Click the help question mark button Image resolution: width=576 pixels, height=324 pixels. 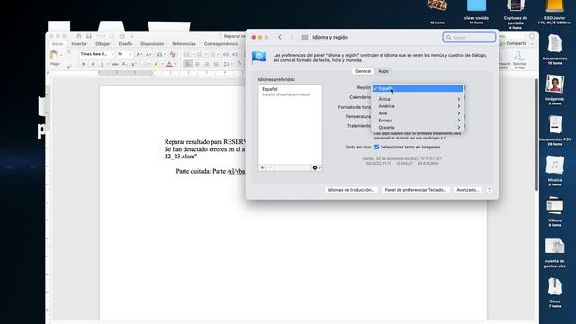490,190
